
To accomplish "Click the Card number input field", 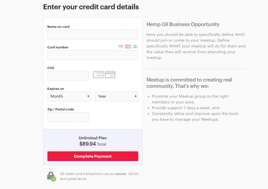I will click(x=93, y=55).
